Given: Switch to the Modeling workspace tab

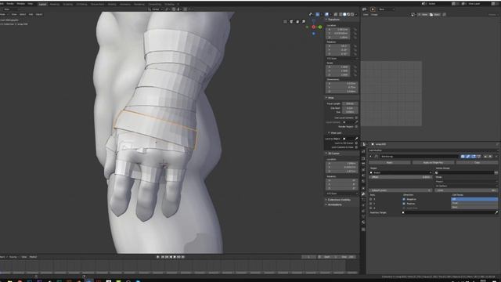Looking at the screenshot, I should pos(55,4).
